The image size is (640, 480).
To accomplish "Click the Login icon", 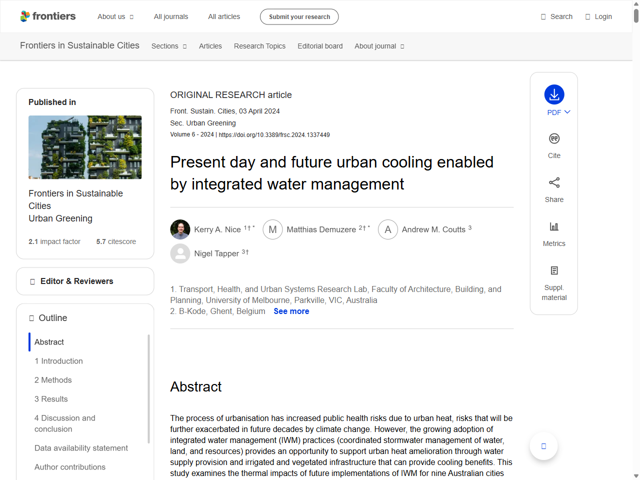I will 587,16.
